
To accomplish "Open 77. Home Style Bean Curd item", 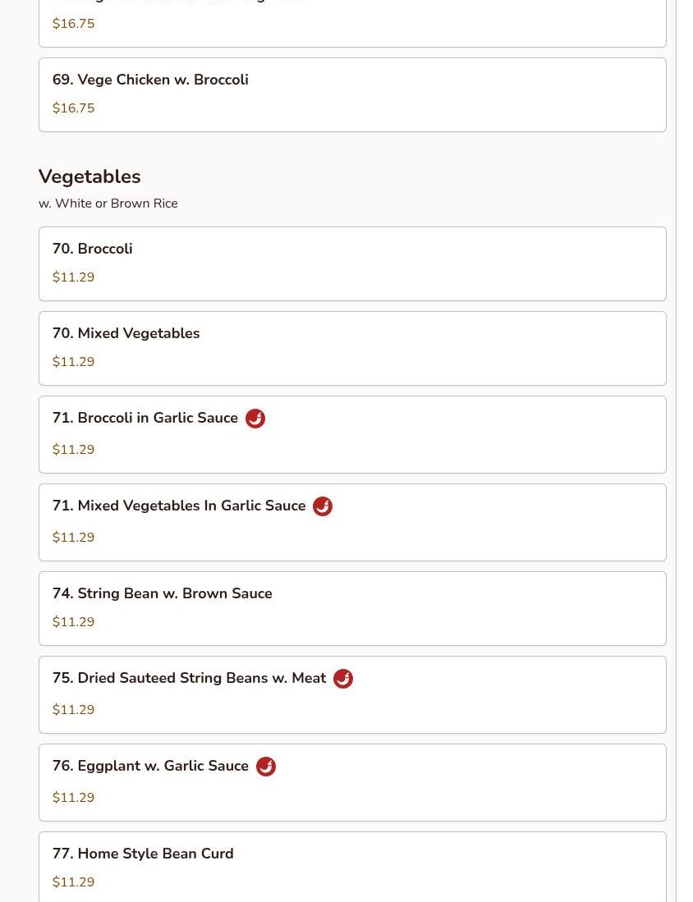I will [352, 867].
